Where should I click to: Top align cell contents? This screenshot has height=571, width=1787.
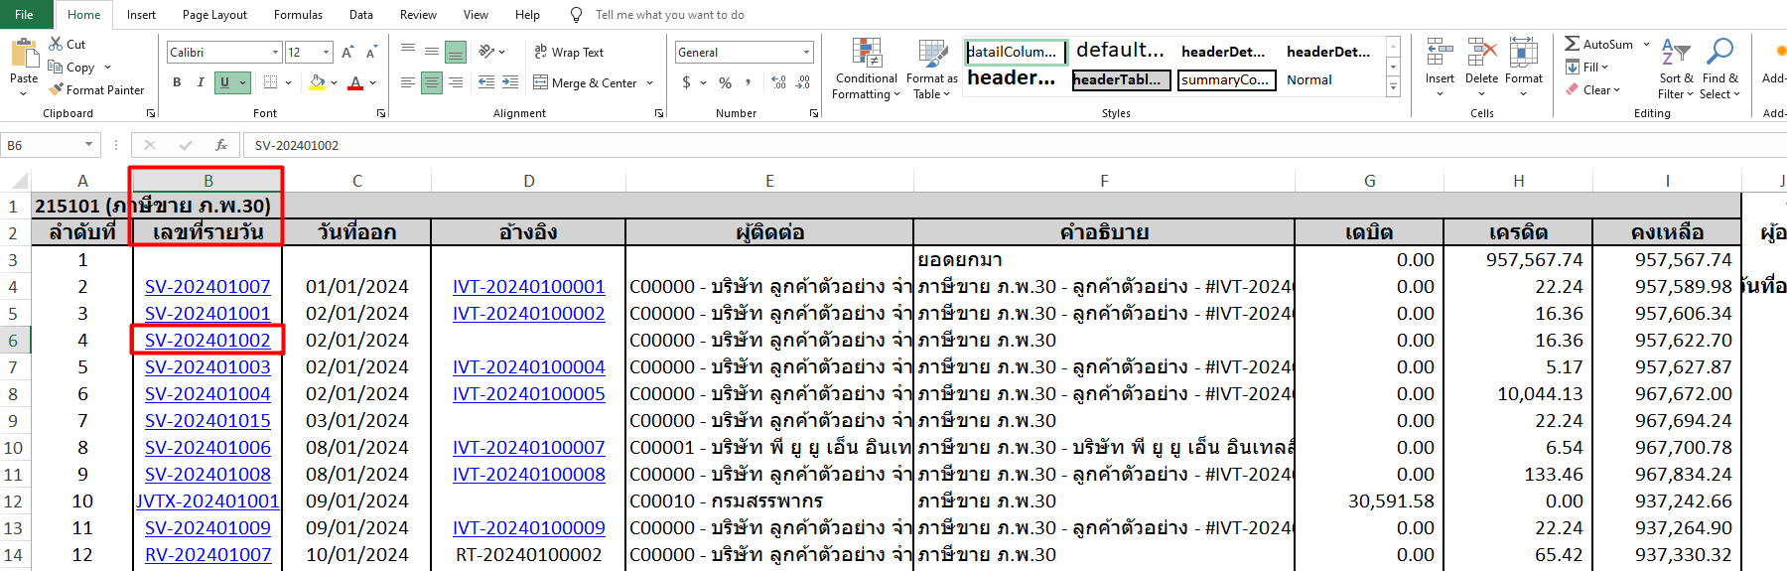point(408,52)
